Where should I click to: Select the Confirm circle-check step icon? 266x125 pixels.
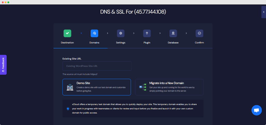pos(199,33)
